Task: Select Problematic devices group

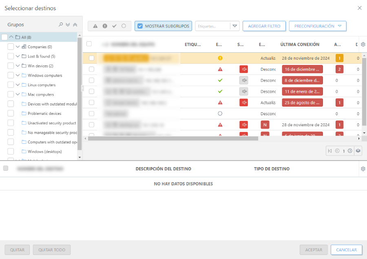Action: coord(44,114)
